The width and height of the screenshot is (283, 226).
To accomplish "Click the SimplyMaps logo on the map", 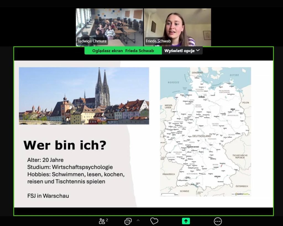I will coord(241,194).
